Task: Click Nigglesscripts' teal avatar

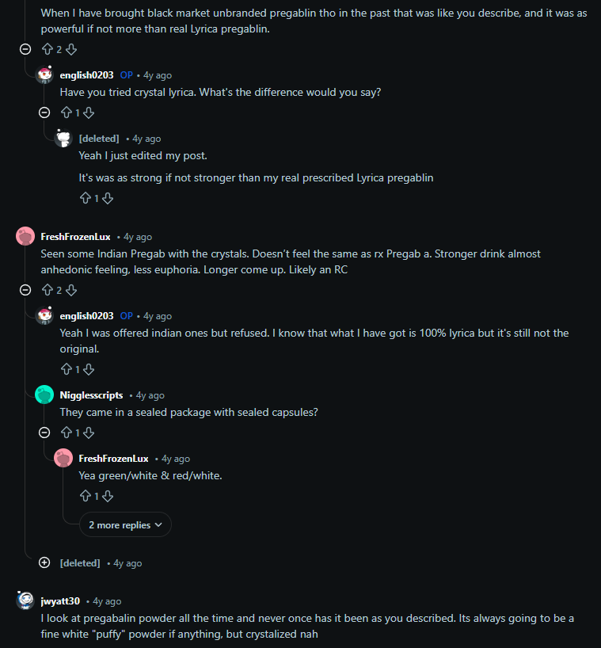Action: click(44, 395)
